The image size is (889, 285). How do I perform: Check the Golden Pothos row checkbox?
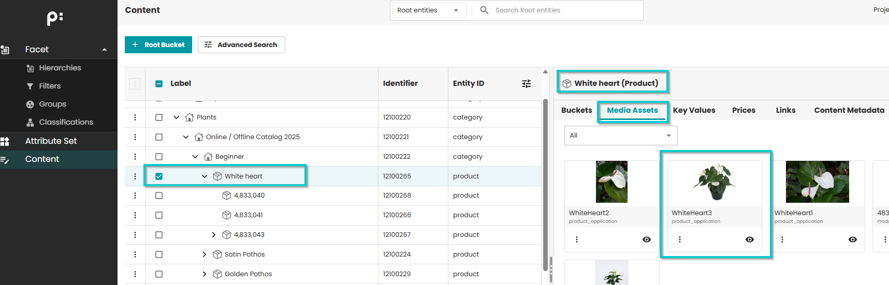[x=159, y=274]
